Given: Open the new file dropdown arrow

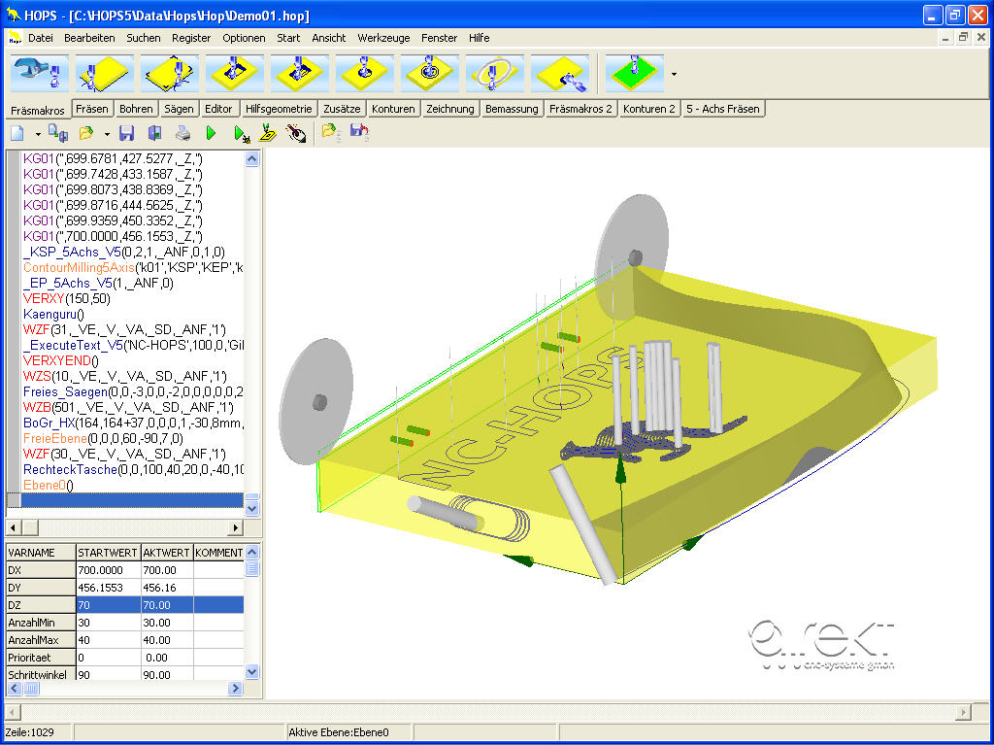Looking at the screenshot, I should pos(38,134).
